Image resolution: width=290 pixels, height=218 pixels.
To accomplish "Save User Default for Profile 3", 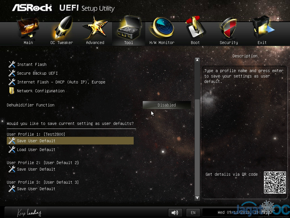I will click(36, 189).
